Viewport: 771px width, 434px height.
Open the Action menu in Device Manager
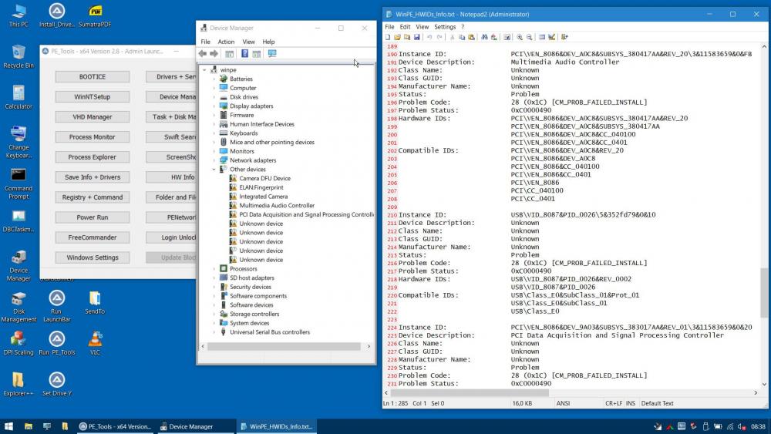pos(226,42)
